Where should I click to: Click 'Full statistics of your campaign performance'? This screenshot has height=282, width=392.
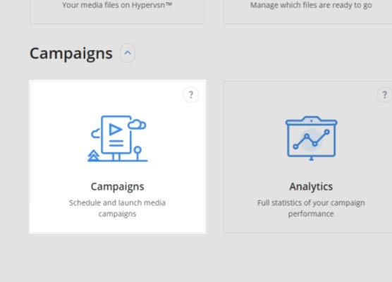tap(311, 208)
